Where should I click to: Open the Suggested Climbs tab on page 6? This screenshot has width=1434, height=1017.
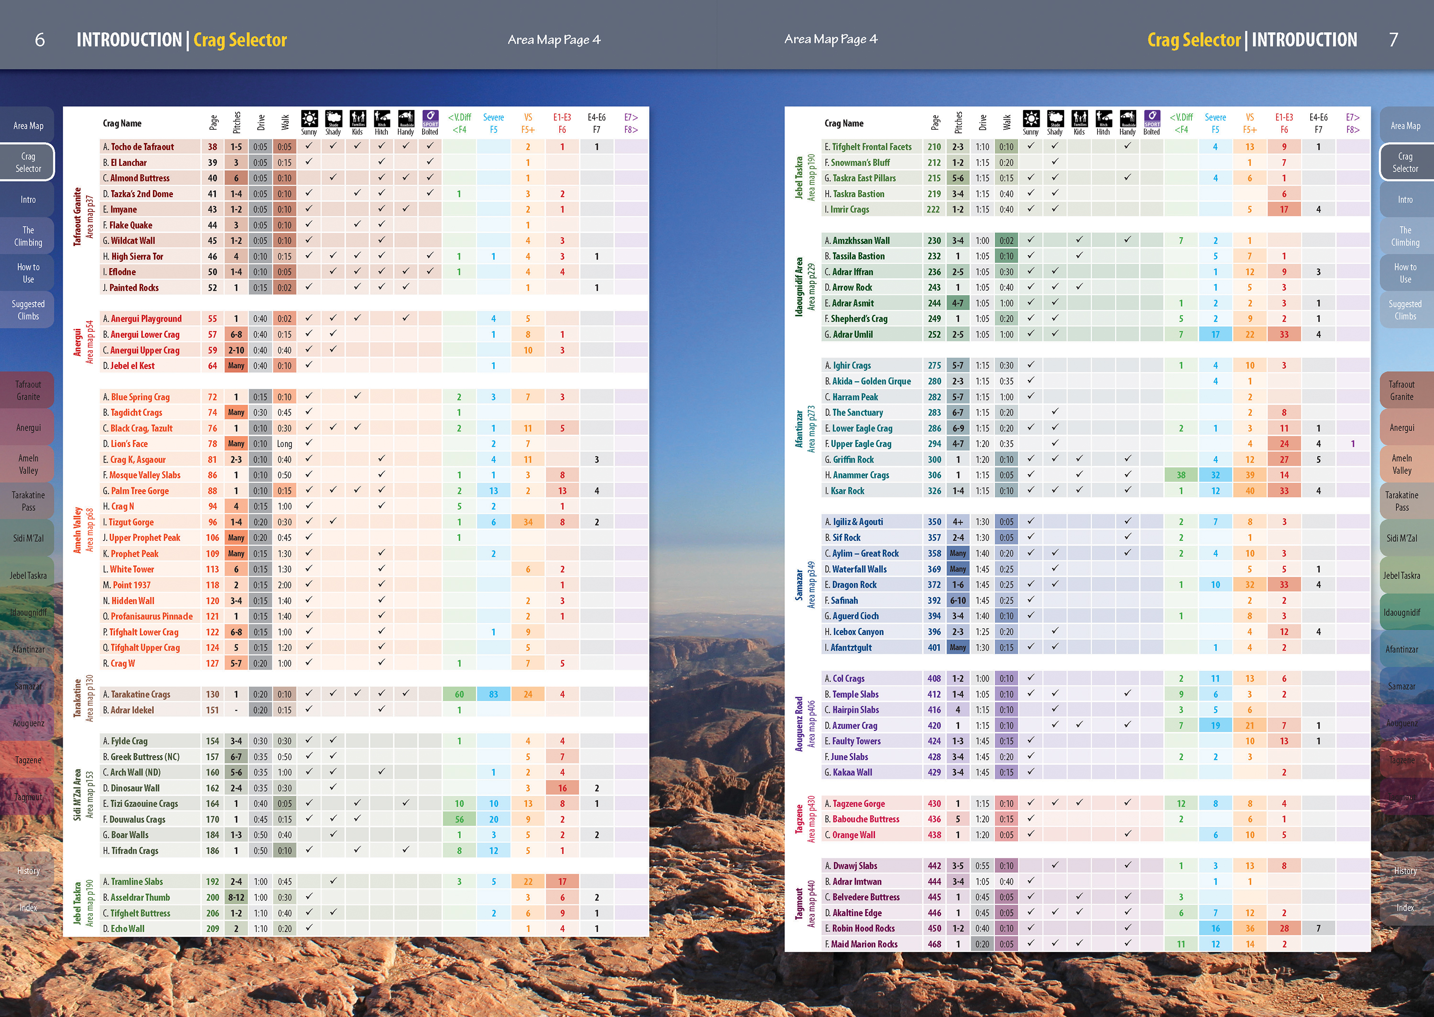point(28,310)
